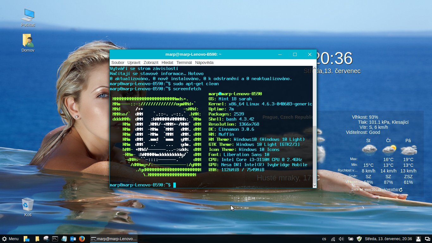Open the cs keyboard layout indicator
Screen dimensions: 432x243
pos(324,239)
